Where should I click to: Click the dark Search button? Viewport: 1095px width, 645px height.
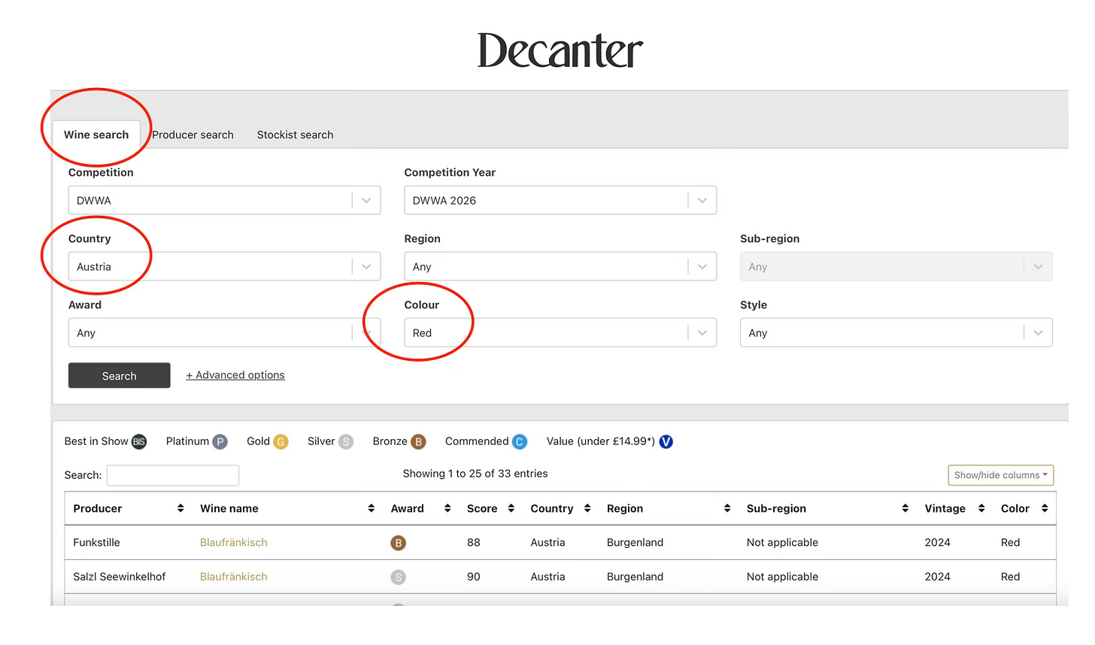120,376
